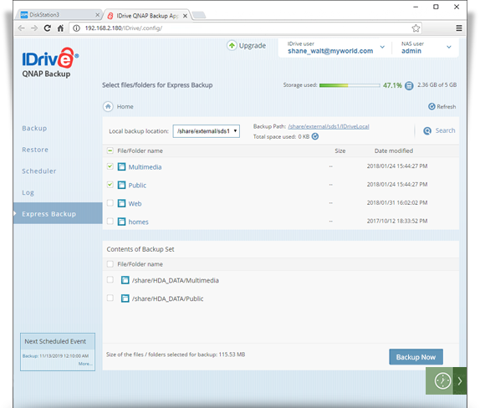Go to browser home page
Image resolution: width=480 pixels, height=408 pixels.
pyautogui.click(x=60, y=28)
